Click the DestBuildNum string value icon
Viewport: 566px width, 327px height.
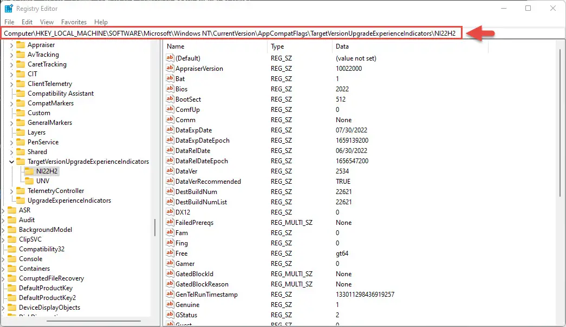(x=170, y=191)
